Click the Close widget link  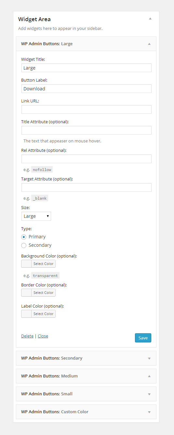43,336
